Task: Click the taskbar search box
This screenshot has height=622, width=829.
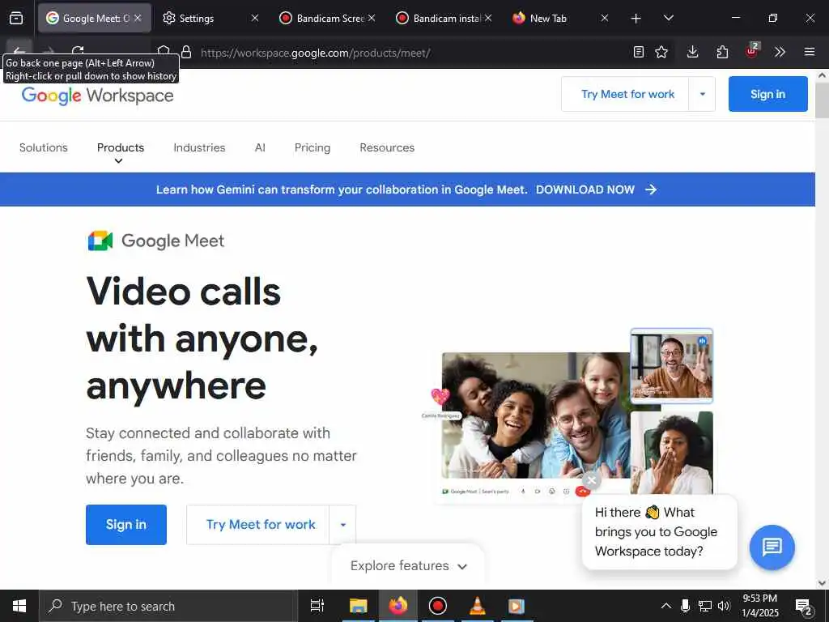Action: 168,606
